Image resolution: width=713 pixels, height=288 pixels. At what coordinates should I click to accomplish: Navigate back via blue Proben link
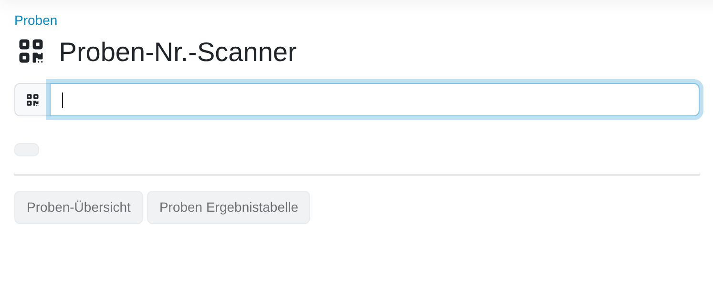[x=36, y=20]
